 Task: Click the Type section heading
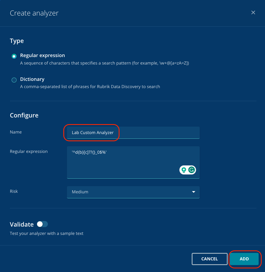click(x=17, y=41)
